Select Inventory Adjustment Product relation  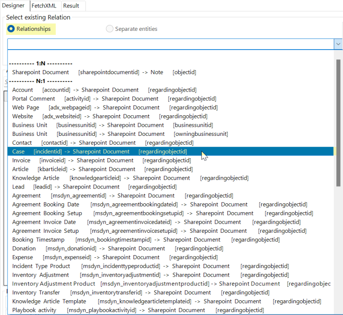tap(171, 284)
